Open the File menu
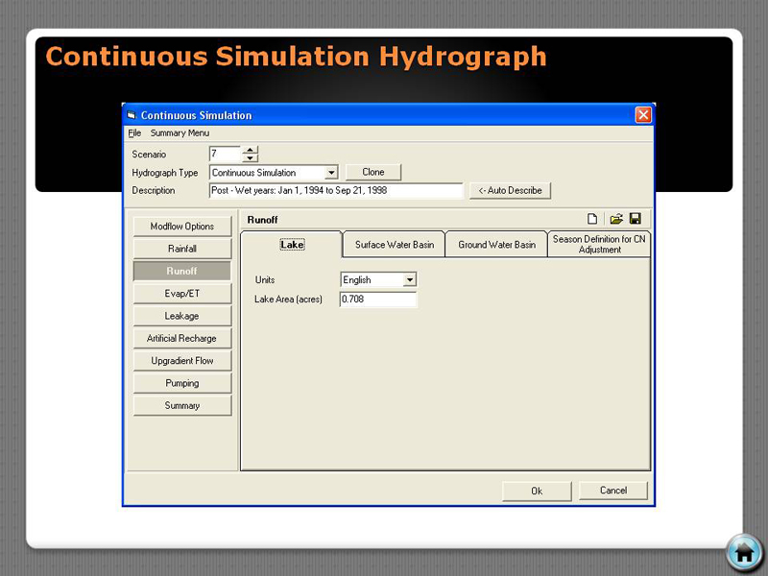This screenshot has height=576, width=768. tap(134, 133)
